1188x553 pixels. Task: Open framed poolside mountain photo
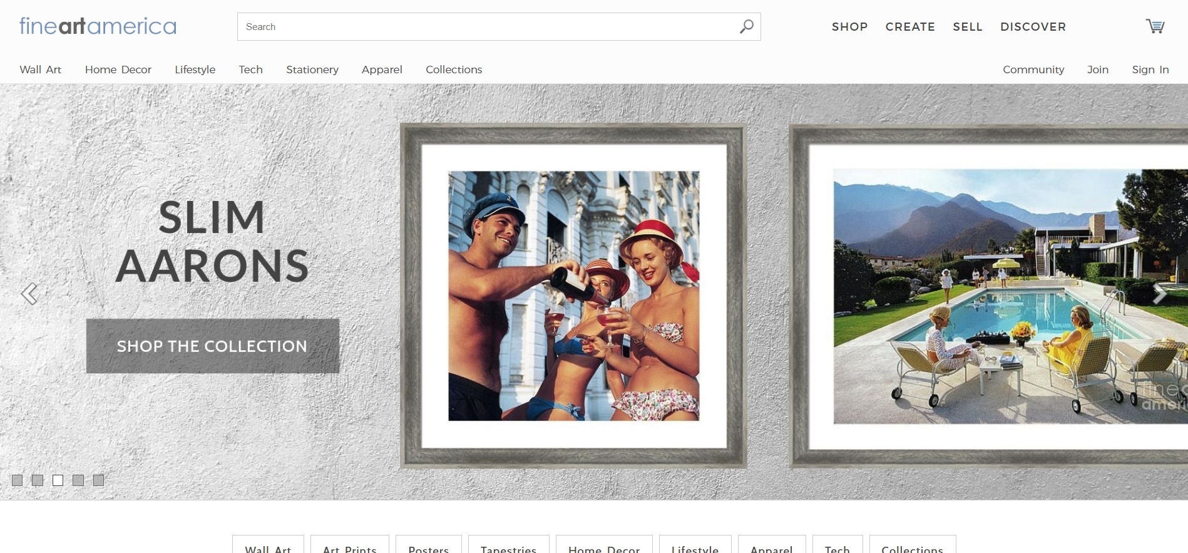[x=989, y=296]
